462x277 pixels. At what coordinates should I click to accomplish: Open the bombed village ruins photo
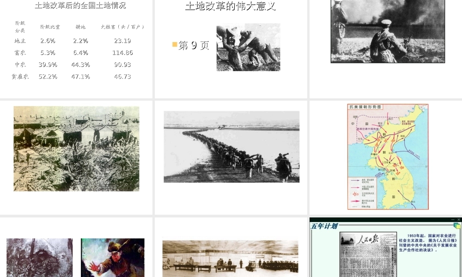(76, 149)
